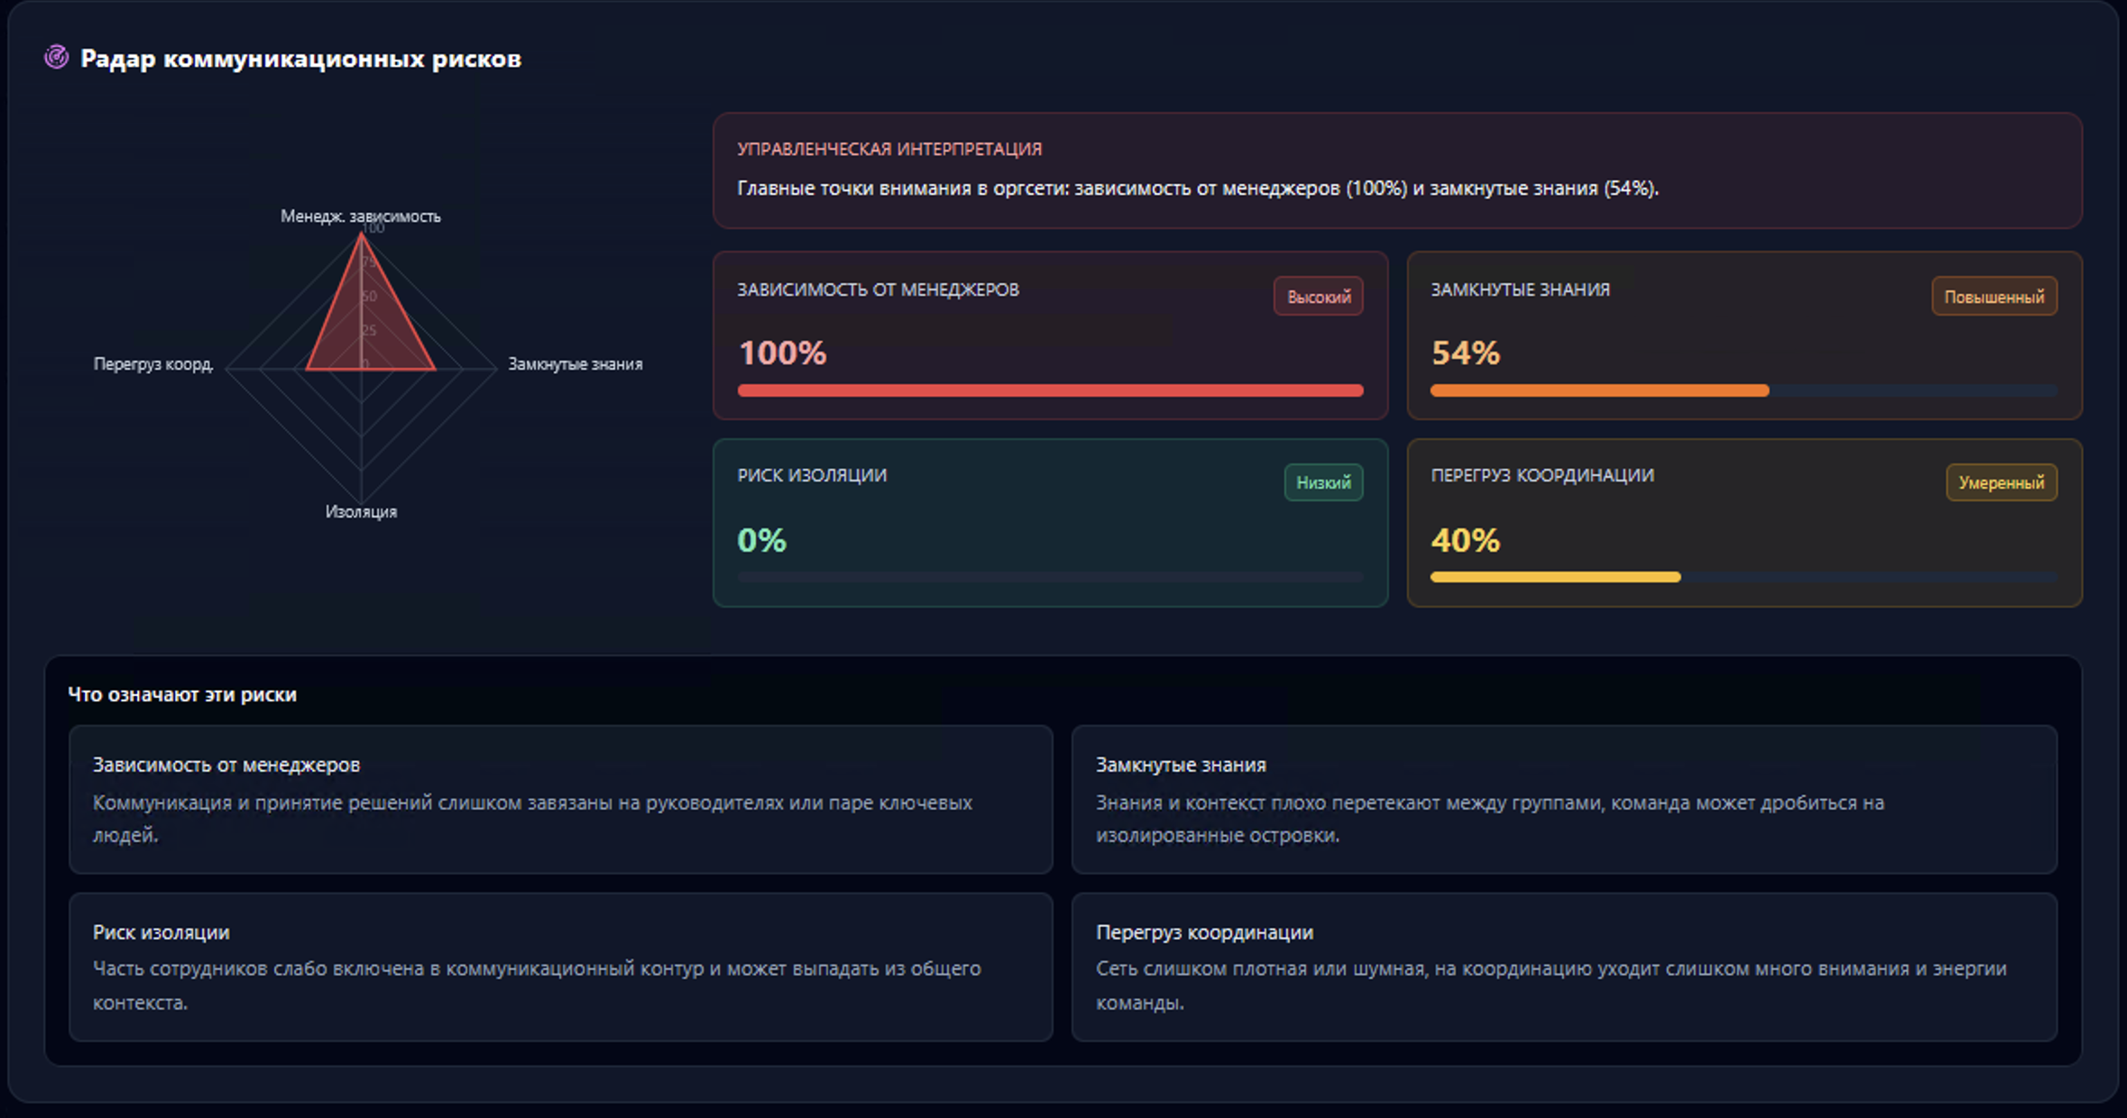
Task: Open the 'Зависимость от менеджеров' explanation heading
Action: (x=226, y=765)
